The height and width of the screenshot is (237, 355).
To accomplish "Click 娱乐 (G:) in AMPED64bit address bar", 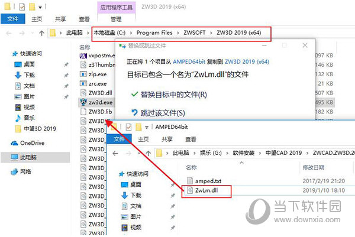I will [211, 153].
